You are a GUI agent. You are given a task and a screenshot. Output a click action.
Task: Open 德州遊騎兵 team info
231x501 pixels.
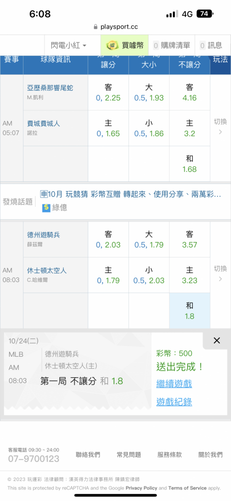click(x=43, y=235)
